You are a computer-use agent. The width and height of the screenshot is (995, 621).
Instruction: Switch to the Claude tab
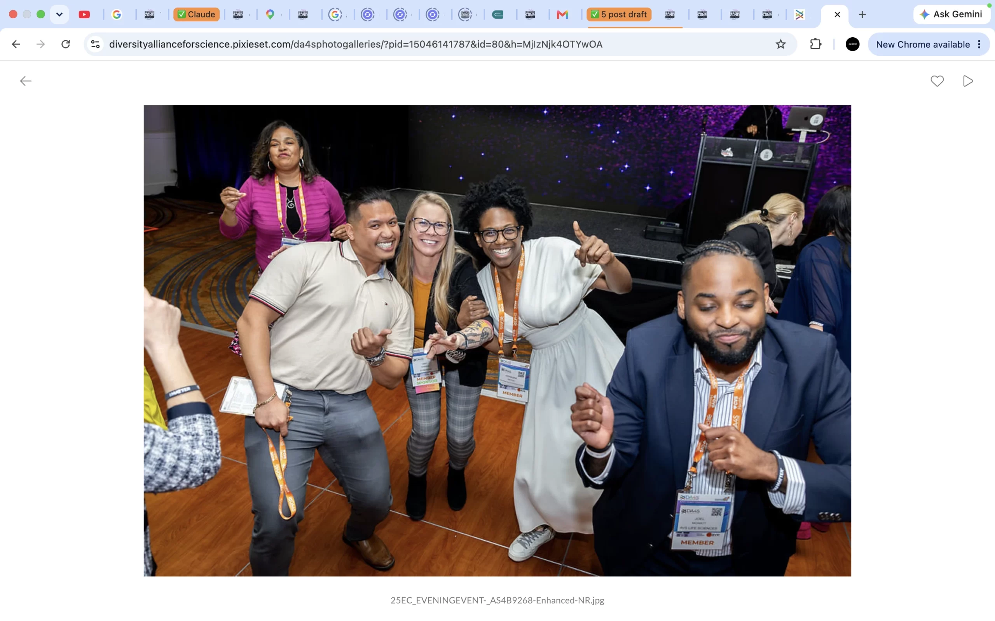(196, 14)
